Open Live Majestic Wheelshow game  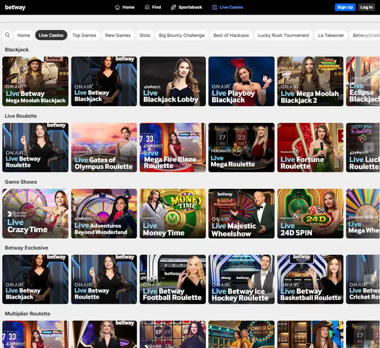click(x=241, y=213)
